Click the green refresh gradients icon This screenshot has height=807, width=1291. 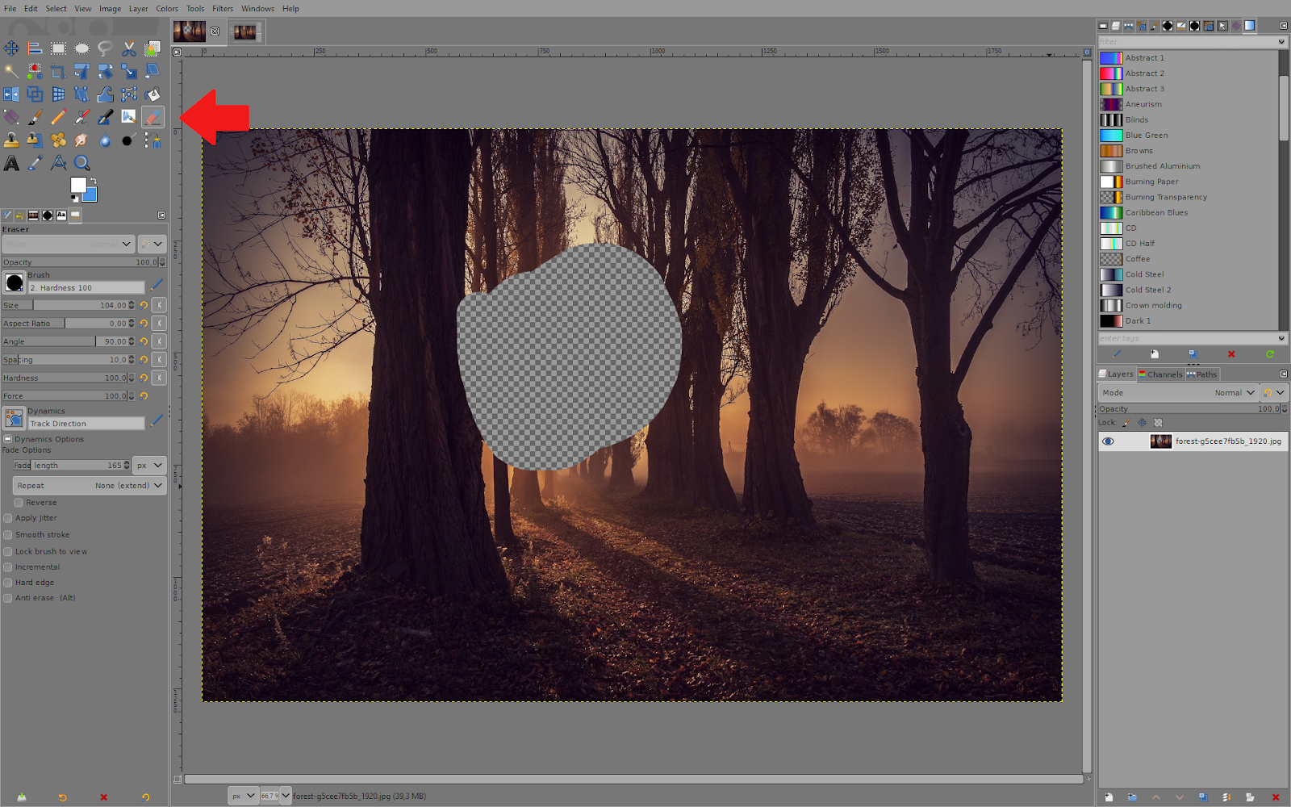1270,354
